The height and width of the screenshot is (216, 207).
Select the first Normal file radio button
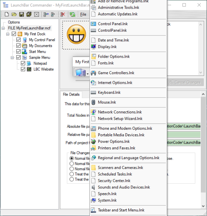pos(72,158)
